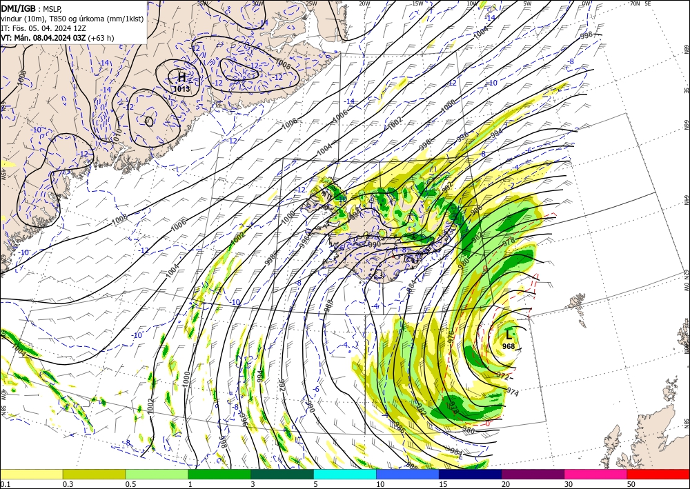
Task: Click the '30W' longitude label at top
Action: (x=258, y=3)
